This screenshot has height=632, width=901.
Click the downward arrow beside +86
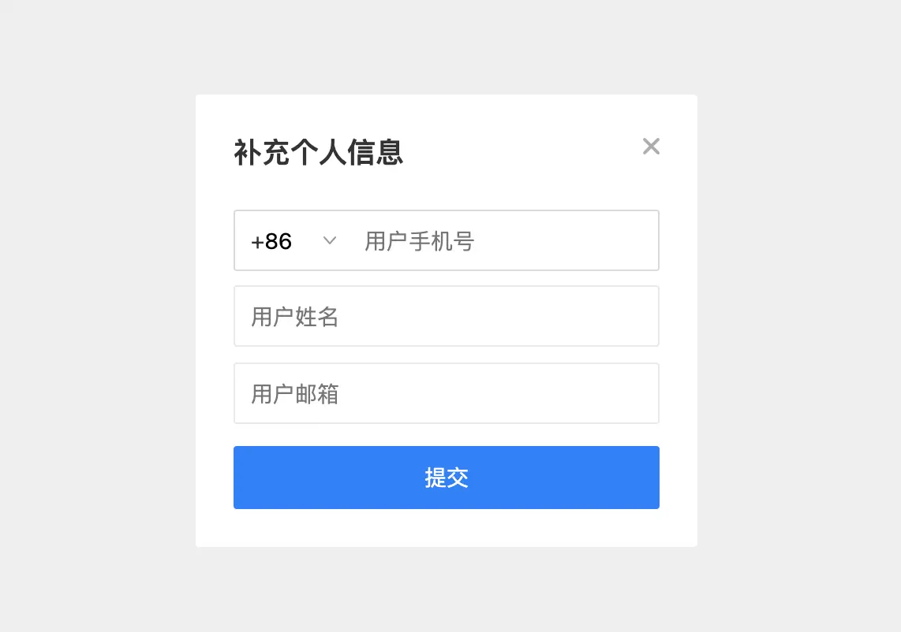[x=329, y=240]
